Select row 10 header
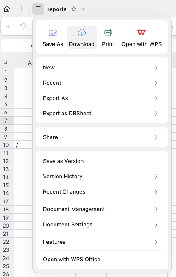Screen dimensions: 176x277 pos(6,145)
